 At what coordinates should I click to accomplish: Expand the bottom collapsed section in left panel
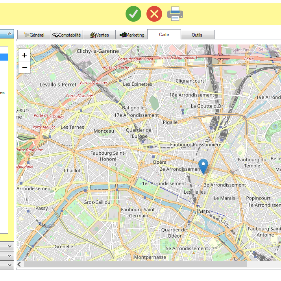coord(9,265)
